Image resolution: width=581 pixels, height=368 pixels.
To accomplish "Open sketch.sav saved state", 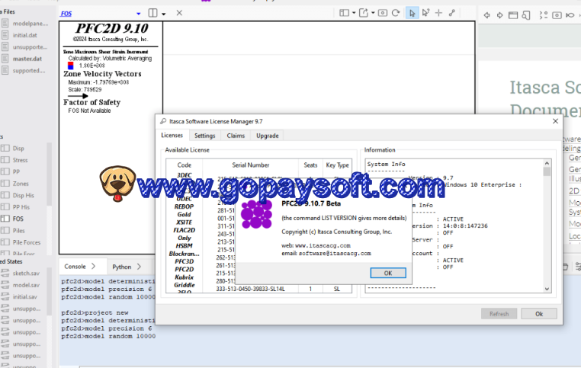I will [x=26, y=274].
